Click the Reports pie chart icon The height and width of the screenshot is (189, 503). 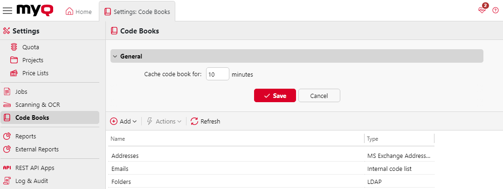point(7,136)
